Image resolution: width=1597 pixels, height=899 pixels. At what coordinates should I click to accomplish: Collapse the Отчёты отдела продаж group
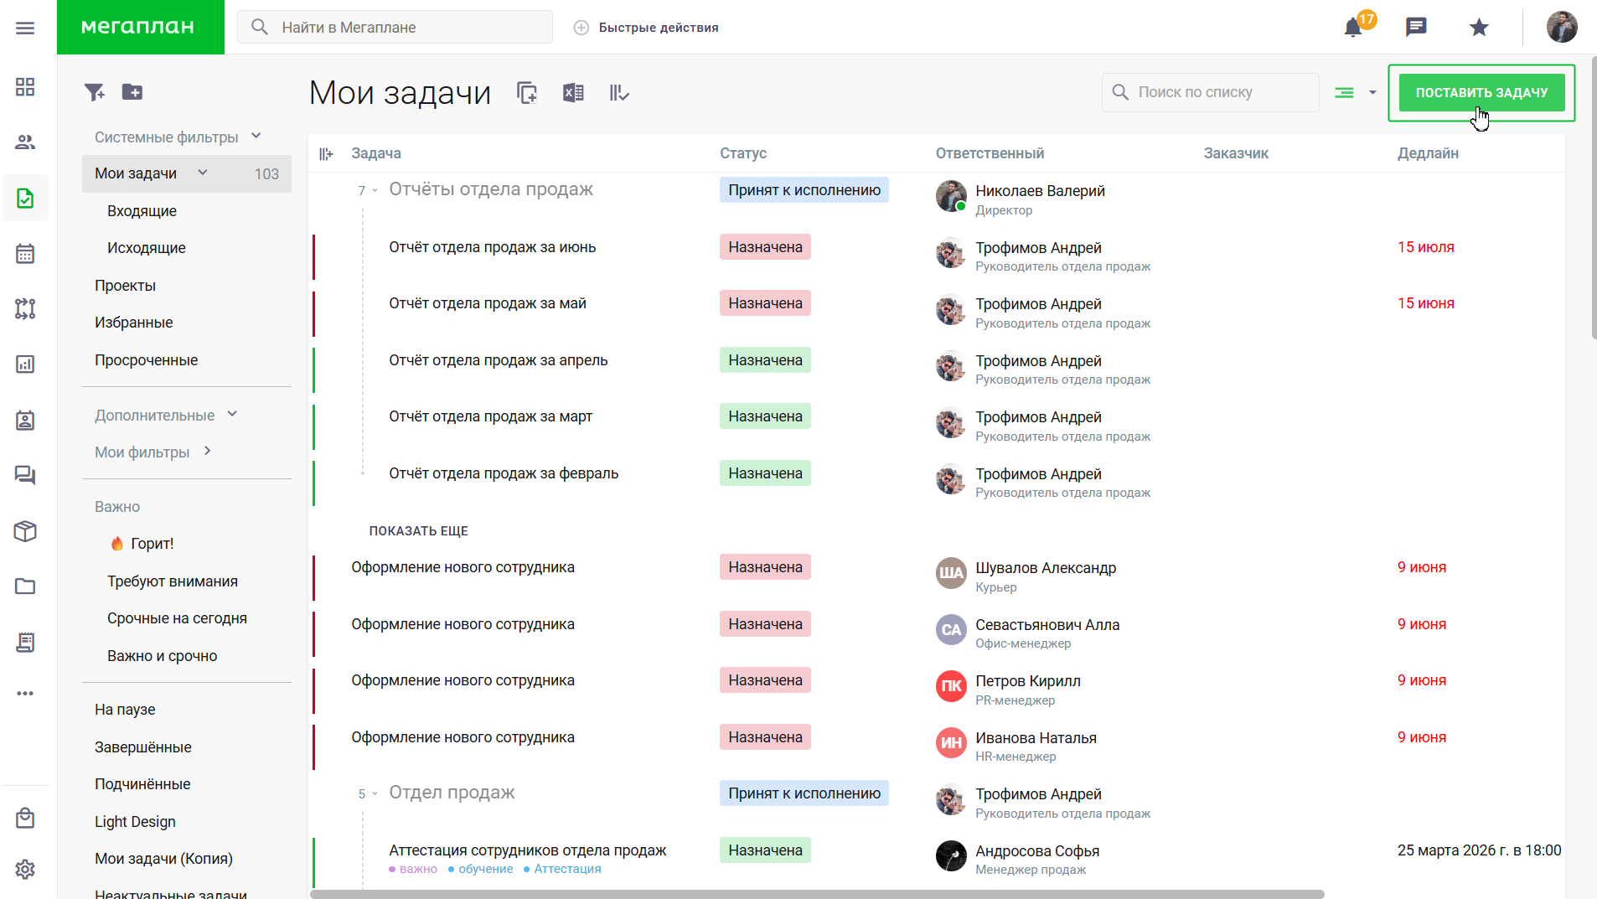tap(375, 190)
